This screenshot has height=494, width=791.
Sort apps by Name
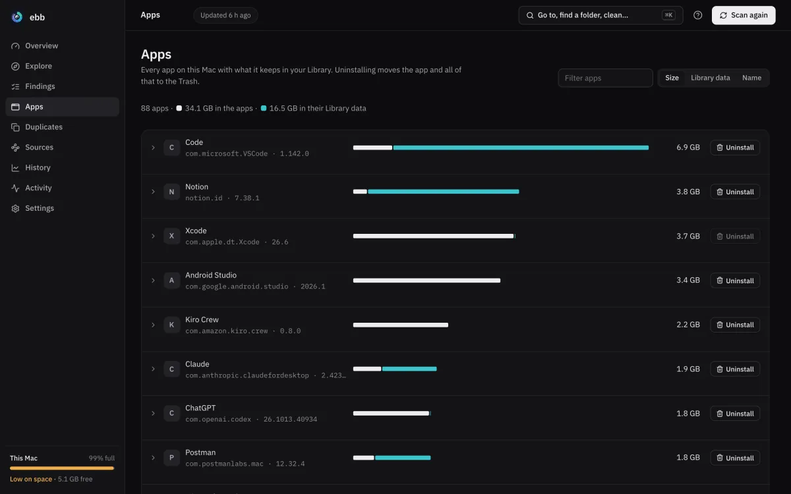pos(751,78)
